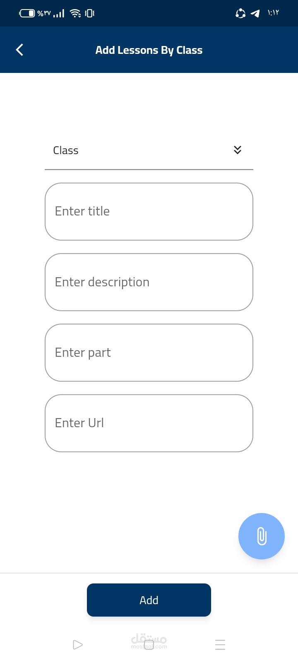The height and width of the screenshot is (663, 298).
Task: Tap the share-style notification icon
Action: coord(240,14)
